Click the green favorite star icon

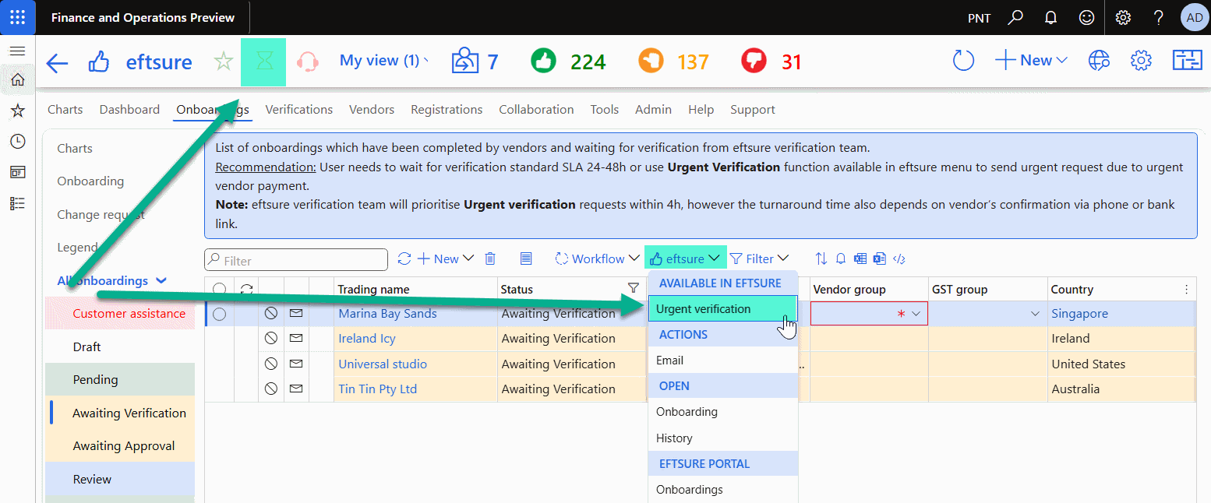click(224, 62)
